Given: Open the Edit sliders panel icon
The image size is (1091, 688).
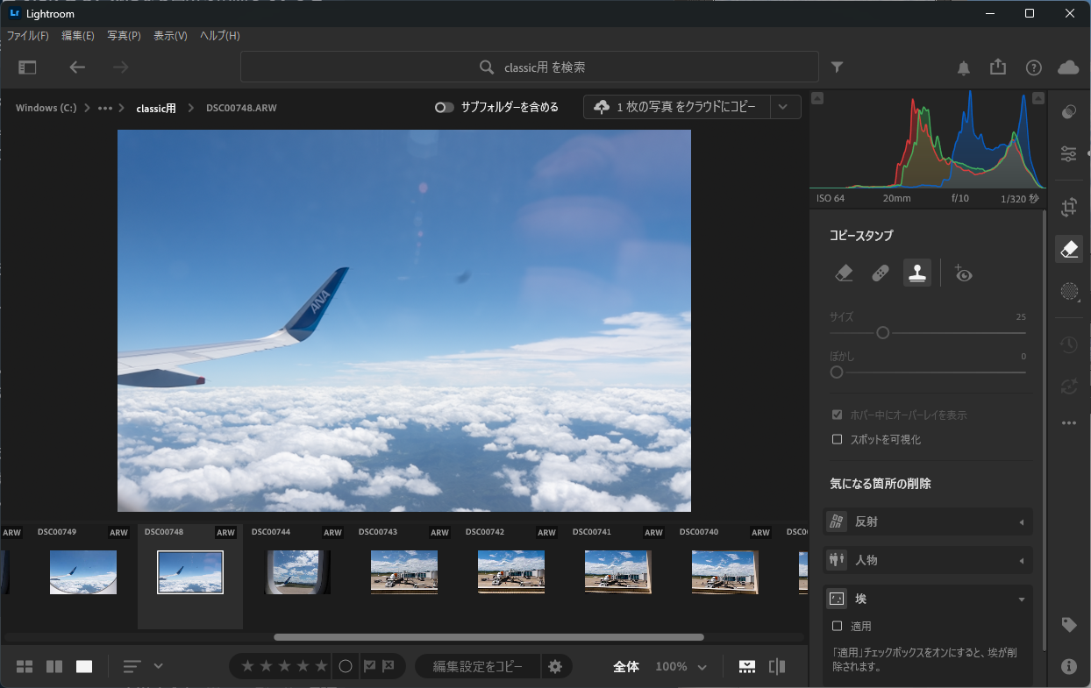Looking at the screenshot, I should pos(1068,154).
